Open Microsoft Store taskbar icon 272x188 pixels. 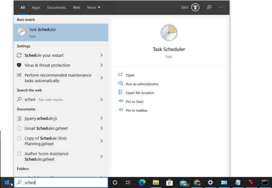(170, 183)
